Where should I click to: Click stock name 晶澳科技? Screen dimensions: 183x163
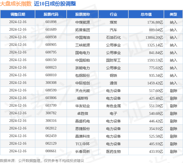coord(83,136)
